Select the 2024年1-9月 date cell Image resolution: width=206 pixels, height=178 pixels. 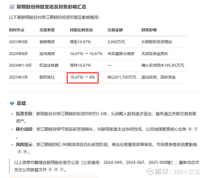pos(20,65)
